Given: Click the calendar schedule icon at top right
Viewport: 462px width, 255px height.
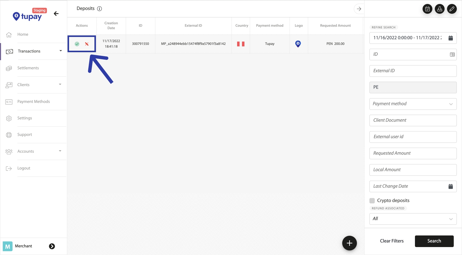Looking at the screenshot, I should pos(427,9).
